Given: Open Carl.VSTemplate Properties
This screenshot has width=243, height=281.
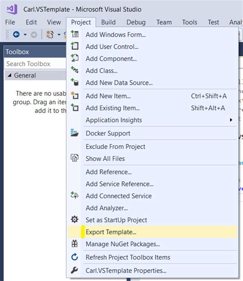Looking at the screenshot, I should point(152,270).
